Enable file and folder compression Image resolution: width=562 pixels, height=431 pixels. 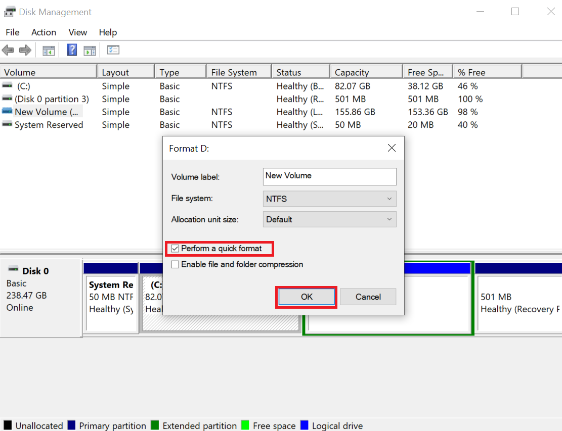point(175,264)
